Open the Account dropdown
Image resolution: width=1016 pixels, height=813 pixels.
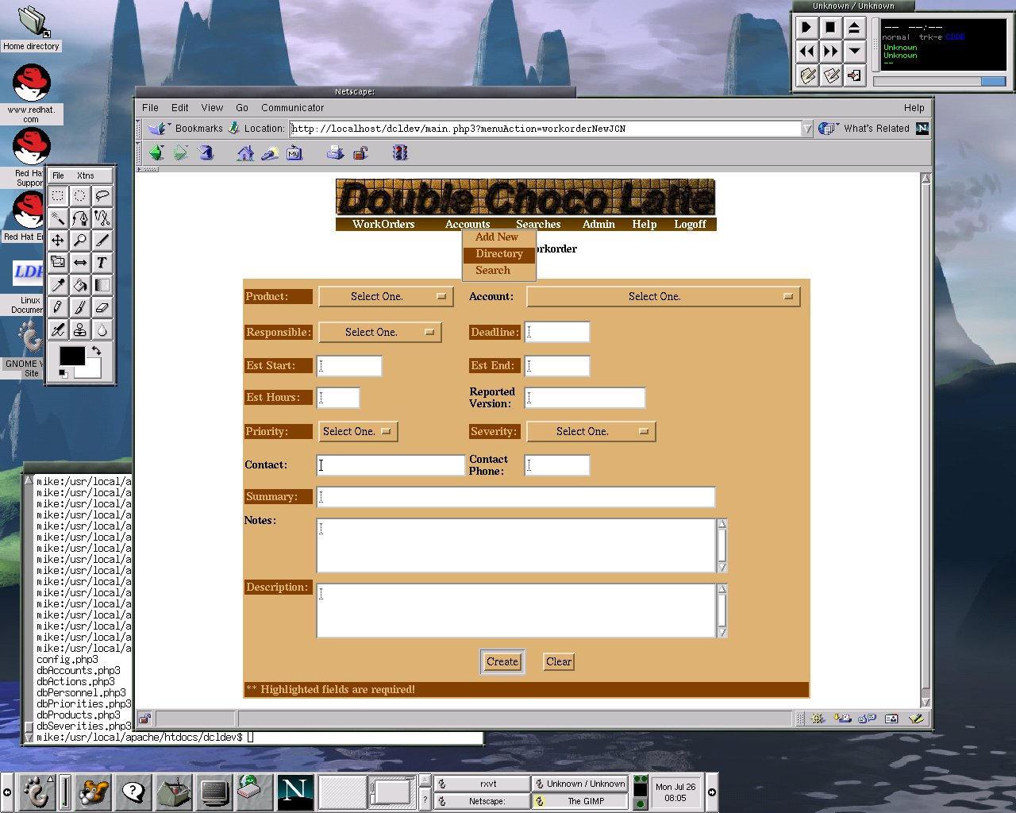pyautogui.click(x=663, y=296)
